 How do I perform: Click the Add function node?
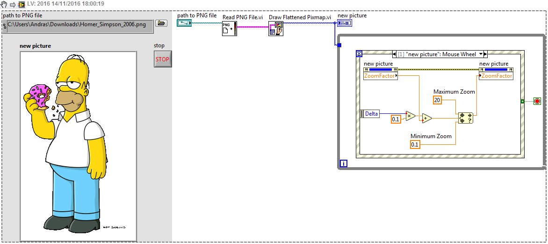coord(426,118)
